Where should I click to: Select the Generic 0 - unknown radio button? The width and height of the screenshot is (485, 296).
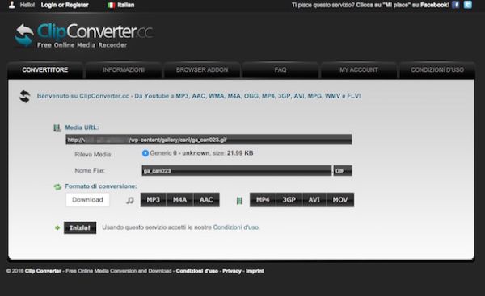click(145, 153)
